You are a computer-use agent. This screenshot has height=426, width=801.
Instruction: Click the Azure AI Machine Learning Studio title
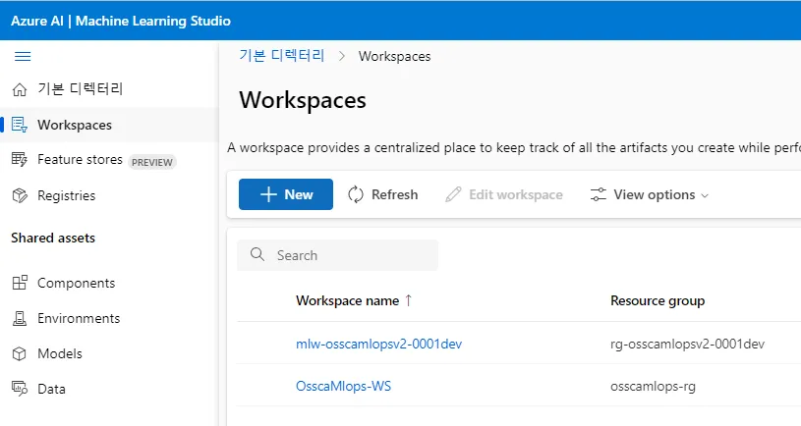(121, 21)
